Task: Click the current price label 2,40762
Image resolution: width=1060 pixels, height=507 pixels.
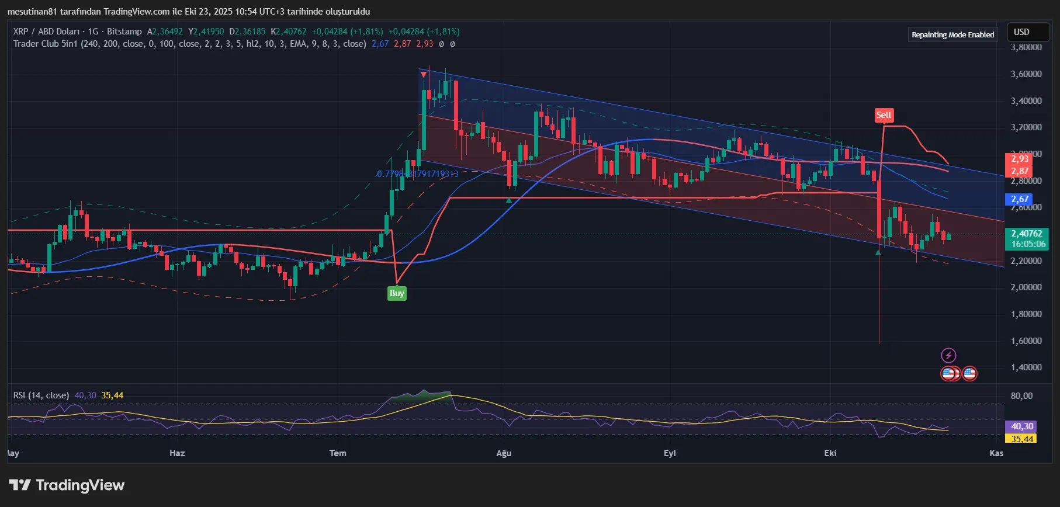Action: [x=1027, y=233]
